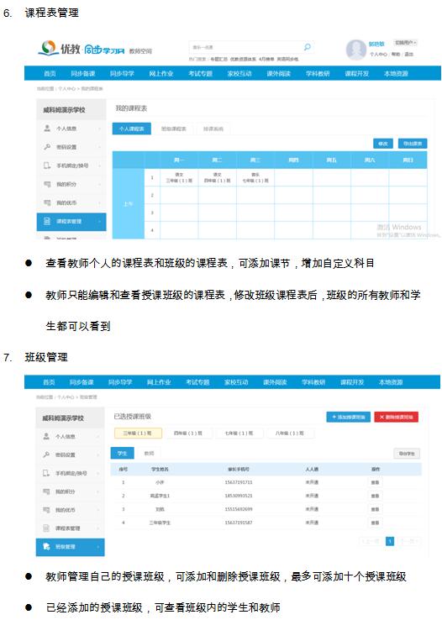The height and width of the screenshot is (620, 442).
Task: Click the 上一页 pagination button
Action: click(x=371, y=541)
